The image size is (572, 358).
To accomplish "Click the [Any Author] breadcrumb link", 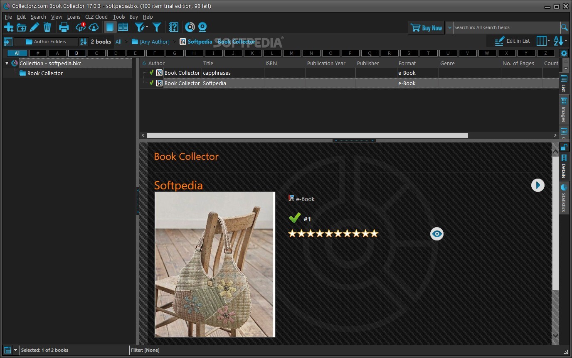I will point(151,42).
